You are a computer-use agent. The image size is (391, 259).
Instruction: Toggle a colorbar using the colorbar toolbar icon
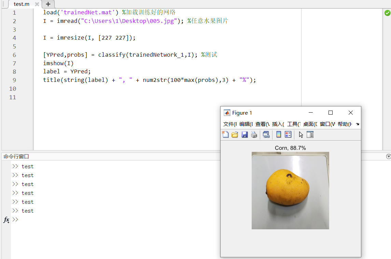(x=278, y=134)
